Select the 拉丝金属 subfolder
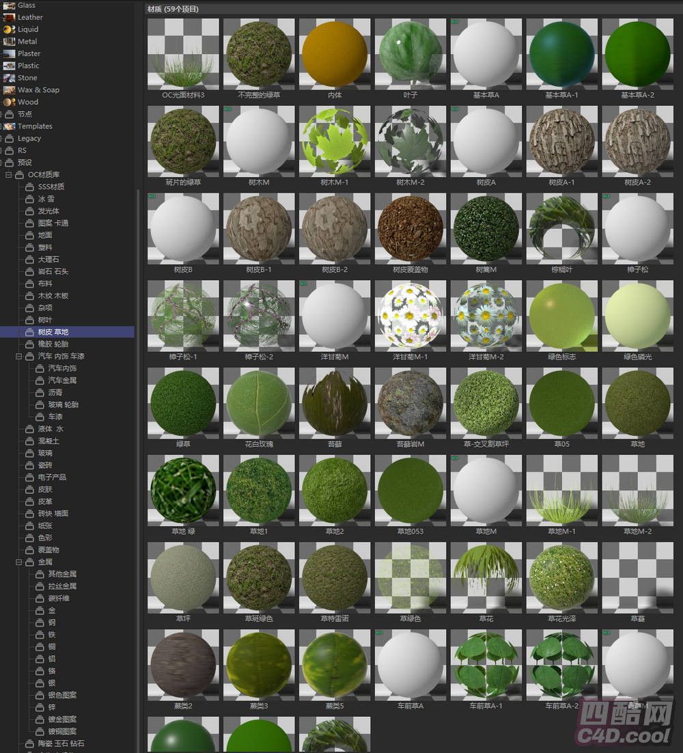The width and height of the screenshot is (683, 753). [62, 586]
